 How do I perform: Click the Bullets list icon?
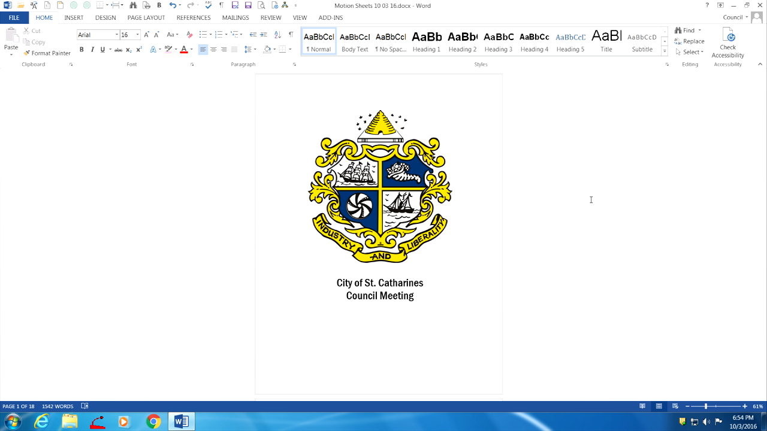(203, 35)
